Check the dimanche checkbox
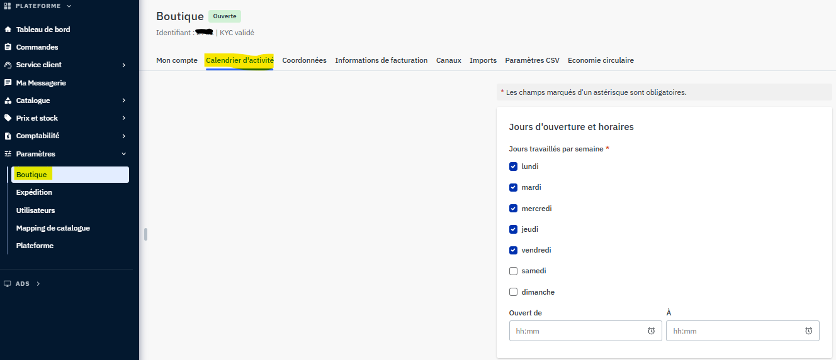Viewport: 836px width, 360px height. pyautogui.click(x=513, y=292)
